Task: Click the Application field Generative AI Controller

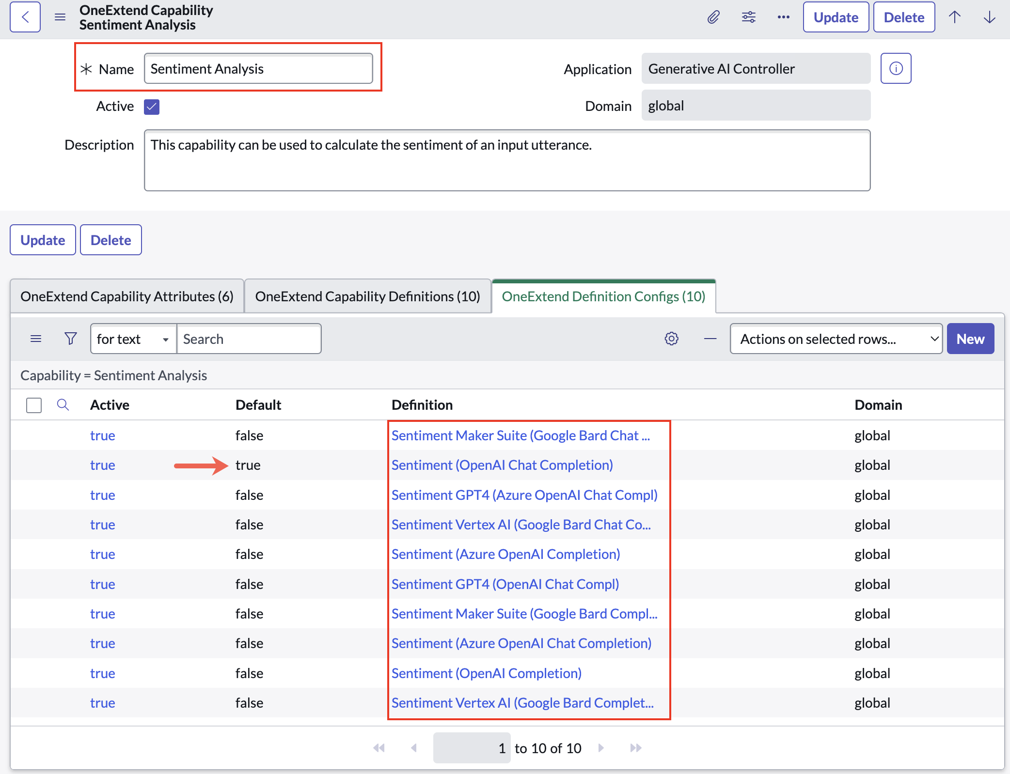Action: pos(756,68)
